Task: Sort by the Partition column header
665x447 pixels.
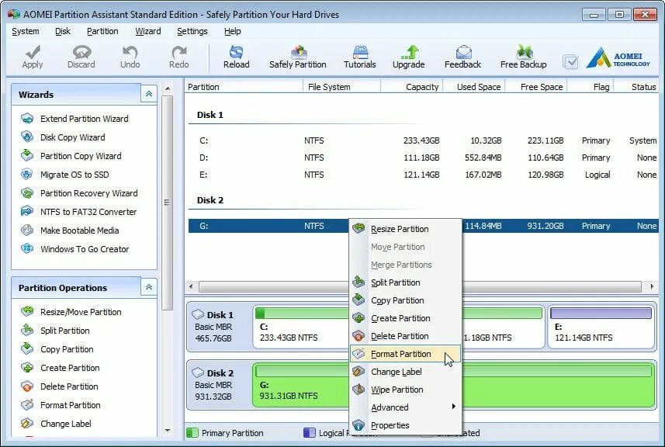Action: point(244,87)
